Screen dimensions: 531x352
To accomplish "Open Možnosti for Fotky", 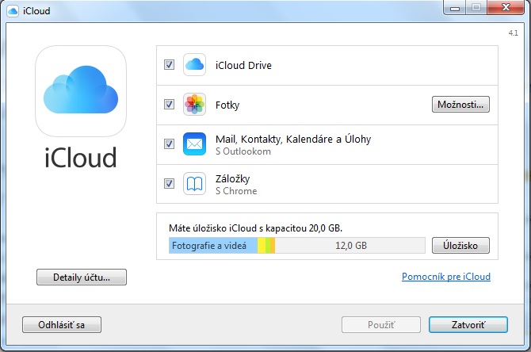I will tap(460, 105).
